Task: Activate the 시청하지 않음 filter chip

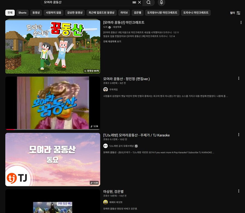Action: [53, 13]
